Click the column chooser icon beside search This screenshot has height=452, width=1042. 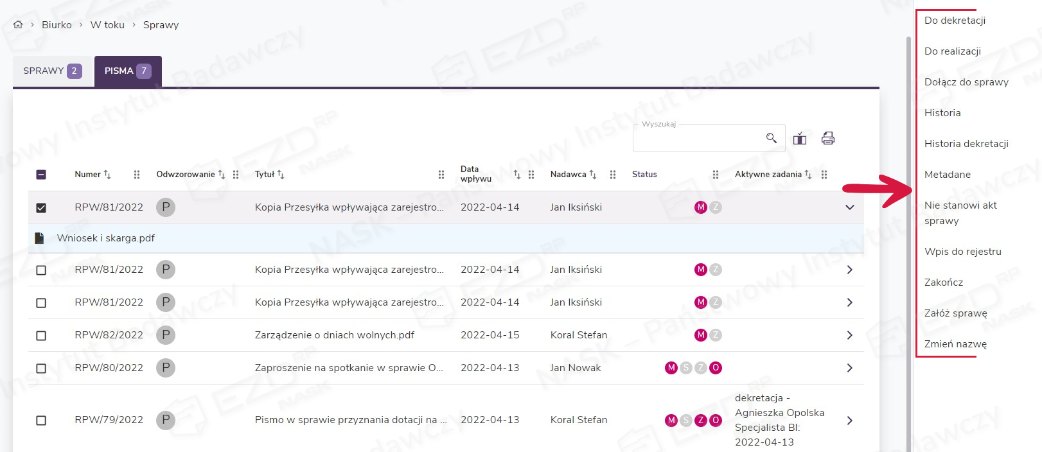800,139
